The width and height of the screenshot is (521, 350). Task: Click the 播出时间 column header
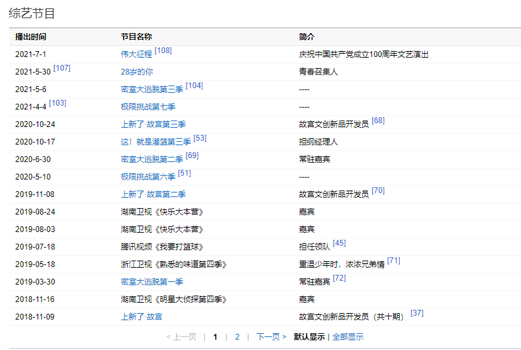click(x=30, y=37)
